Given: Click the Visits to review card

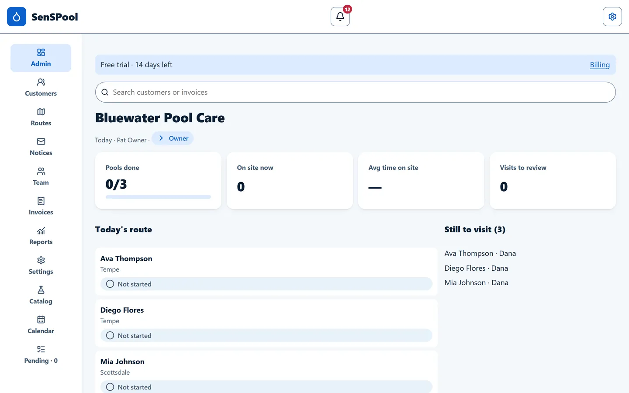Looking at the screenshot, I should coord(553,180).
